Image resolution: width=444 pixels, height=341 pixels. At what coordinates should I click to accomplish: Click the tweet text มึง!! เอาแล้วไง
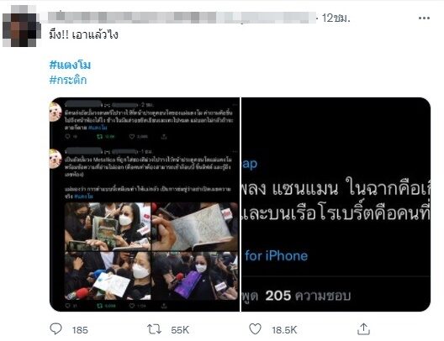coord(83,35)
